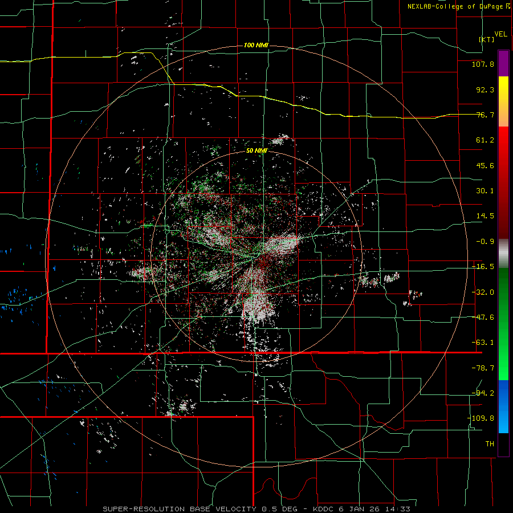This screenshot has width=513, height=513.
Task: Click the 76.7 legend value
Action: click(x=485, y=115)
